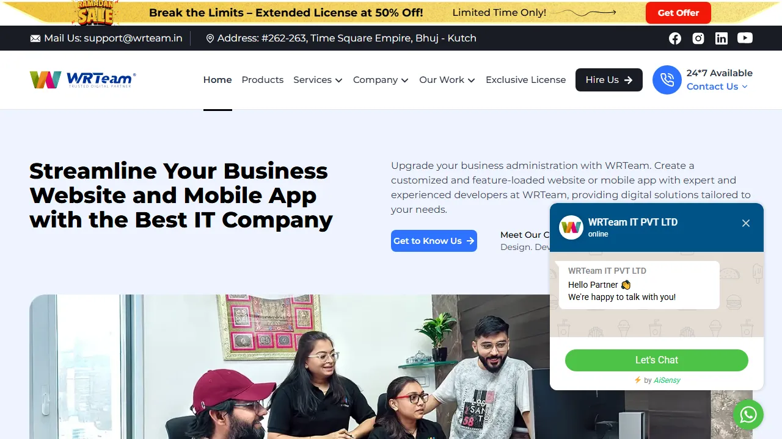Expand the Services dropdown menu
The height and width of the screenshot is (439, 782).
[x=318, y=80]
